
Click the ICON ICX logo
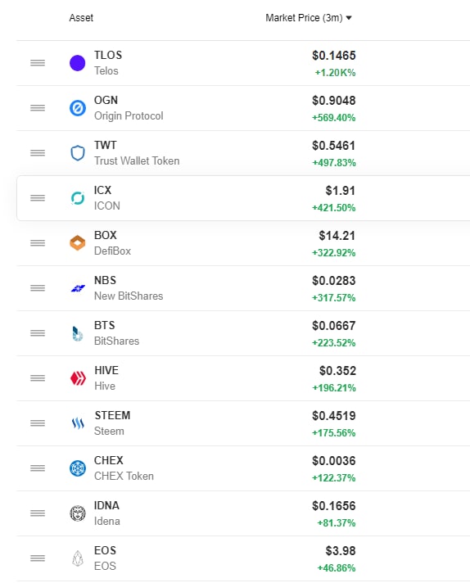click(77, 198)
